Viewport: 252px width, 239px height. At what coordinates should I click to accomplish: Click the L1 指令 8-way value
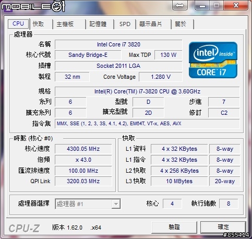coord(225,160)
